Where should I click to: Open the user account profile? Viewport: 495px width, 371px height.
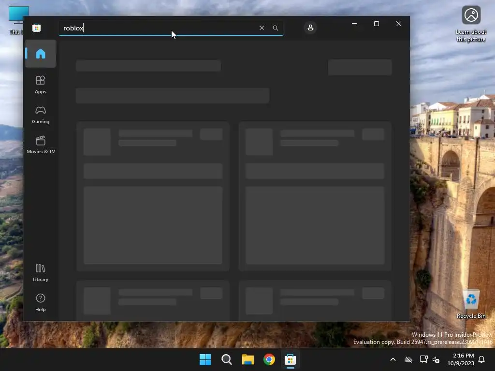[310, 28]
